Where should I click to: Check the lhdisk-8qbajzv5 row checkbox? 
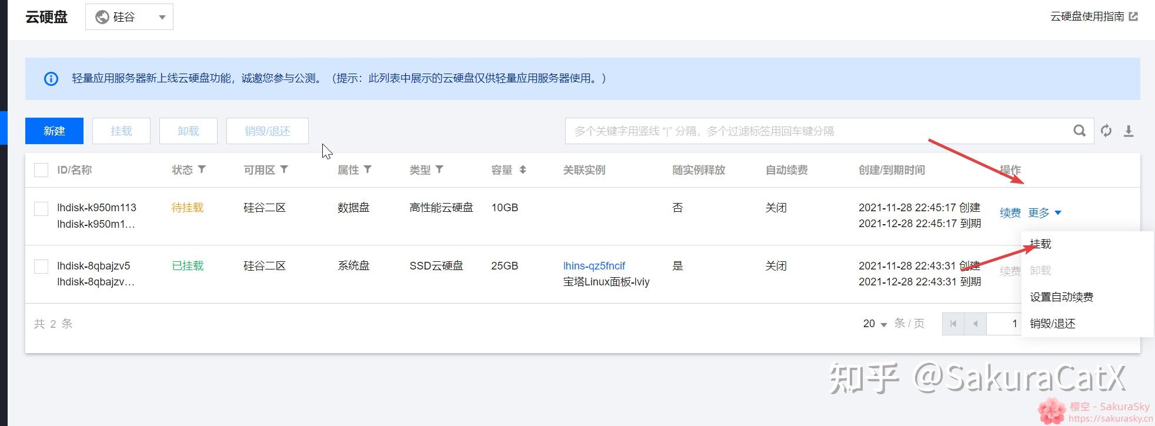click(x=41, y=267)
